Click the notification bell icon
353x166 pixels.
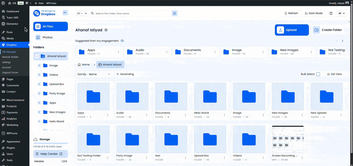click(x=331, y=13)
